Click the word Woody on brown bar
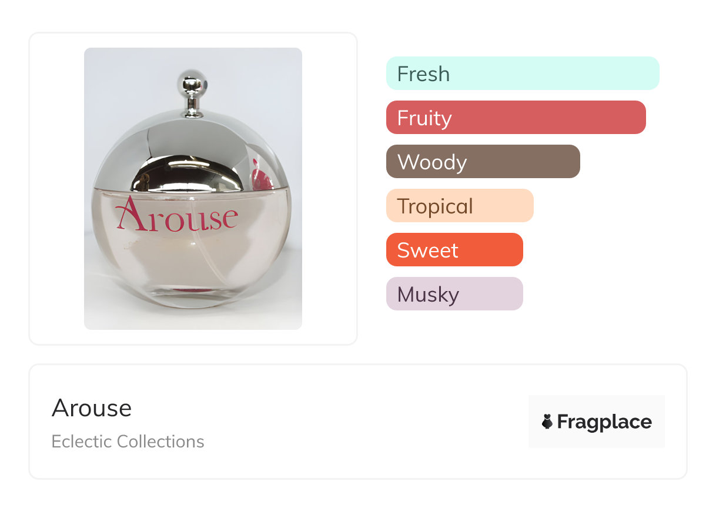The height and width of the screenshot is (508, 716). (x=432, y=162)
